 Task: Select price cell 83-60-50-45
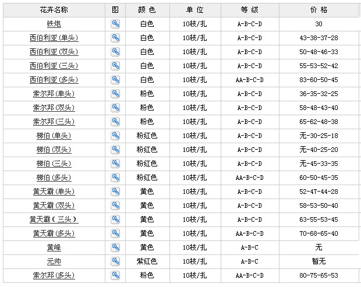(x=318, y=80)
